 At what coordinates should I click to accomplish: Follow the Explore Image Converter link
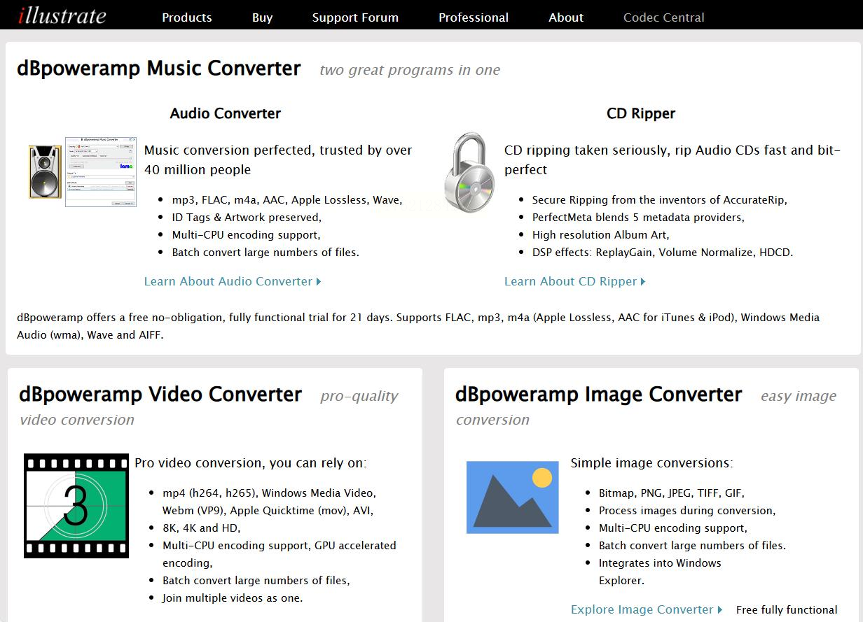(647, 609)
